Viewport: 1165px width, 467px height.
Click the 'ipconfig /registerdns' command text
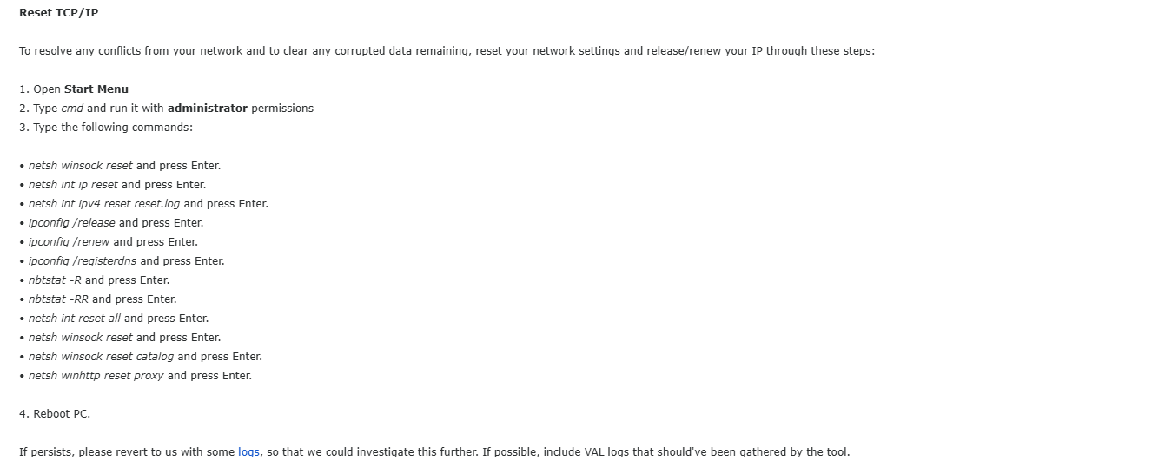point(83,261)
